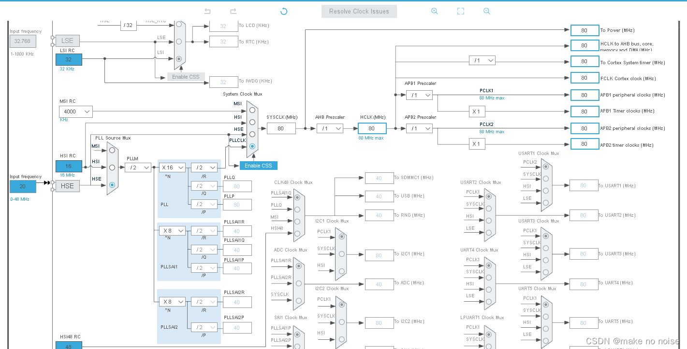This screenshot has width=687, height=349.
Task: Select HSE in PLL Source Mux
Action: click(112, 184)
